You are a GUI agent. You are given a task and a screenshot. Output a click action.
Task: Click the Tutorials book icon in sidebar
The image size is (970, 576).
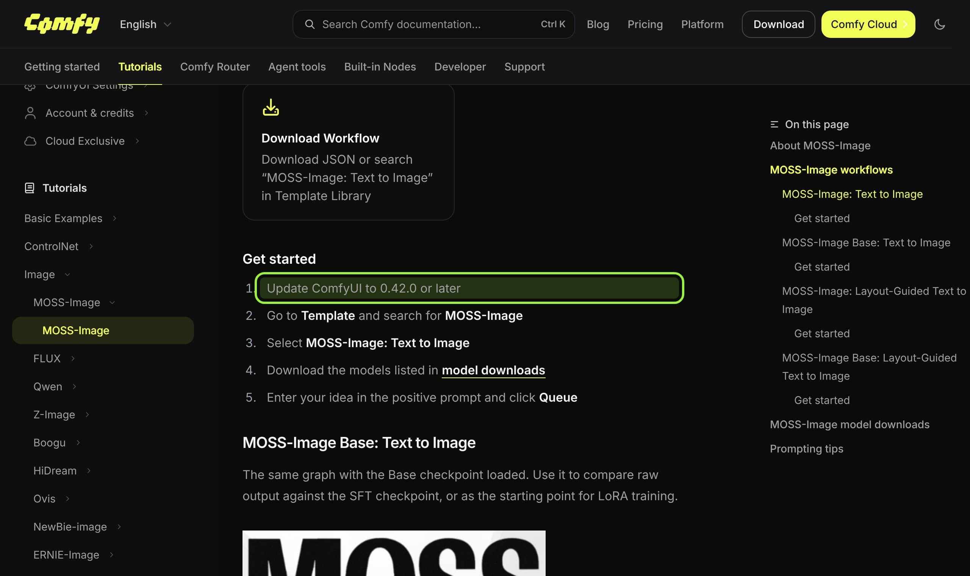[30, 188]
